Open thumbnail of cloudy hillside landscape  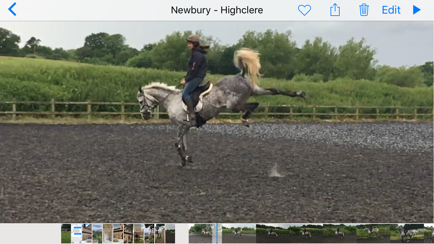tap(97, 234)
